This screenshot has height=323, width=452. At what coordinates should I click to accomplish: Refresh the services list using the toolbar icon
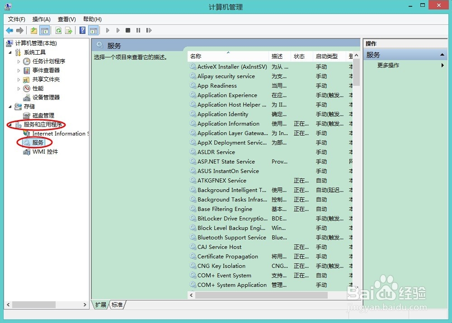pyautogui.click(x=59, y=30)
